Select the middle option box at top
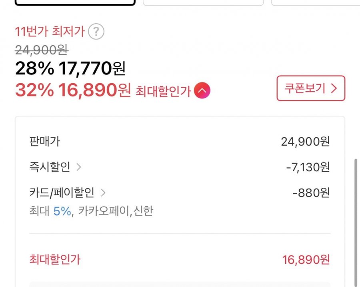 (203, 2)
